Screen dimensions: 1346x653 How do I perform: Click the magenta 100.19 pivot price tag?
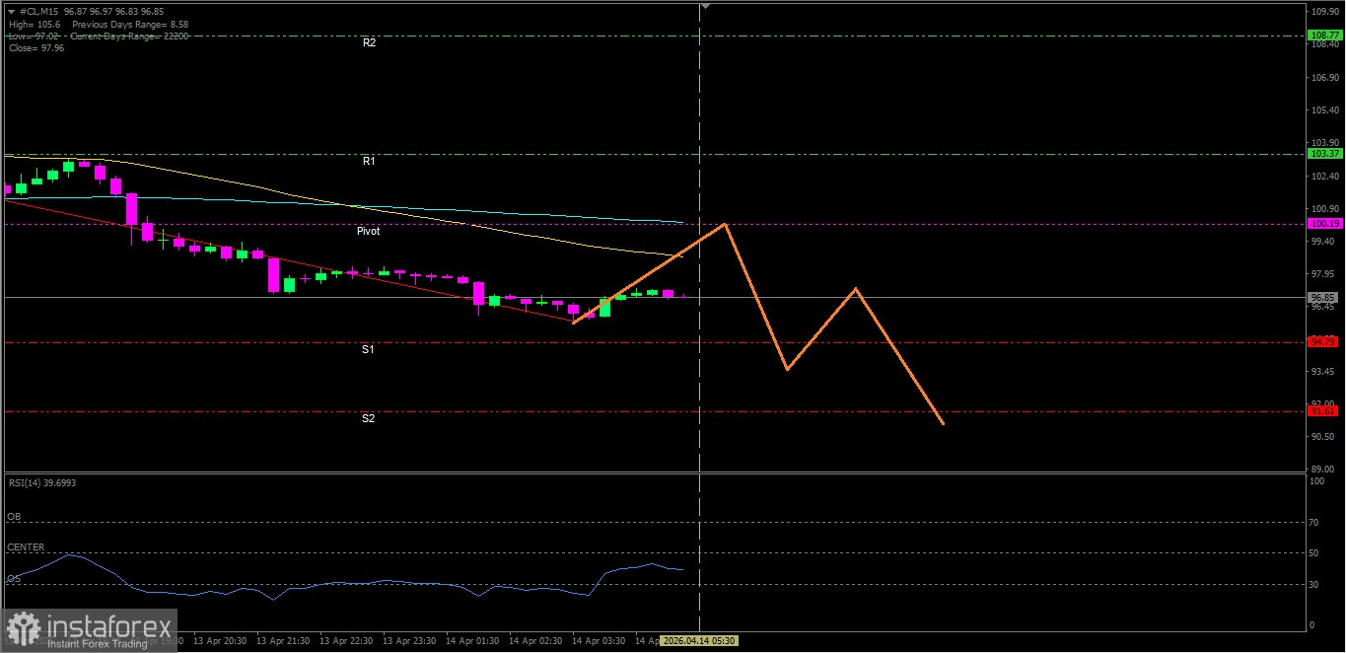point(1323,224)
